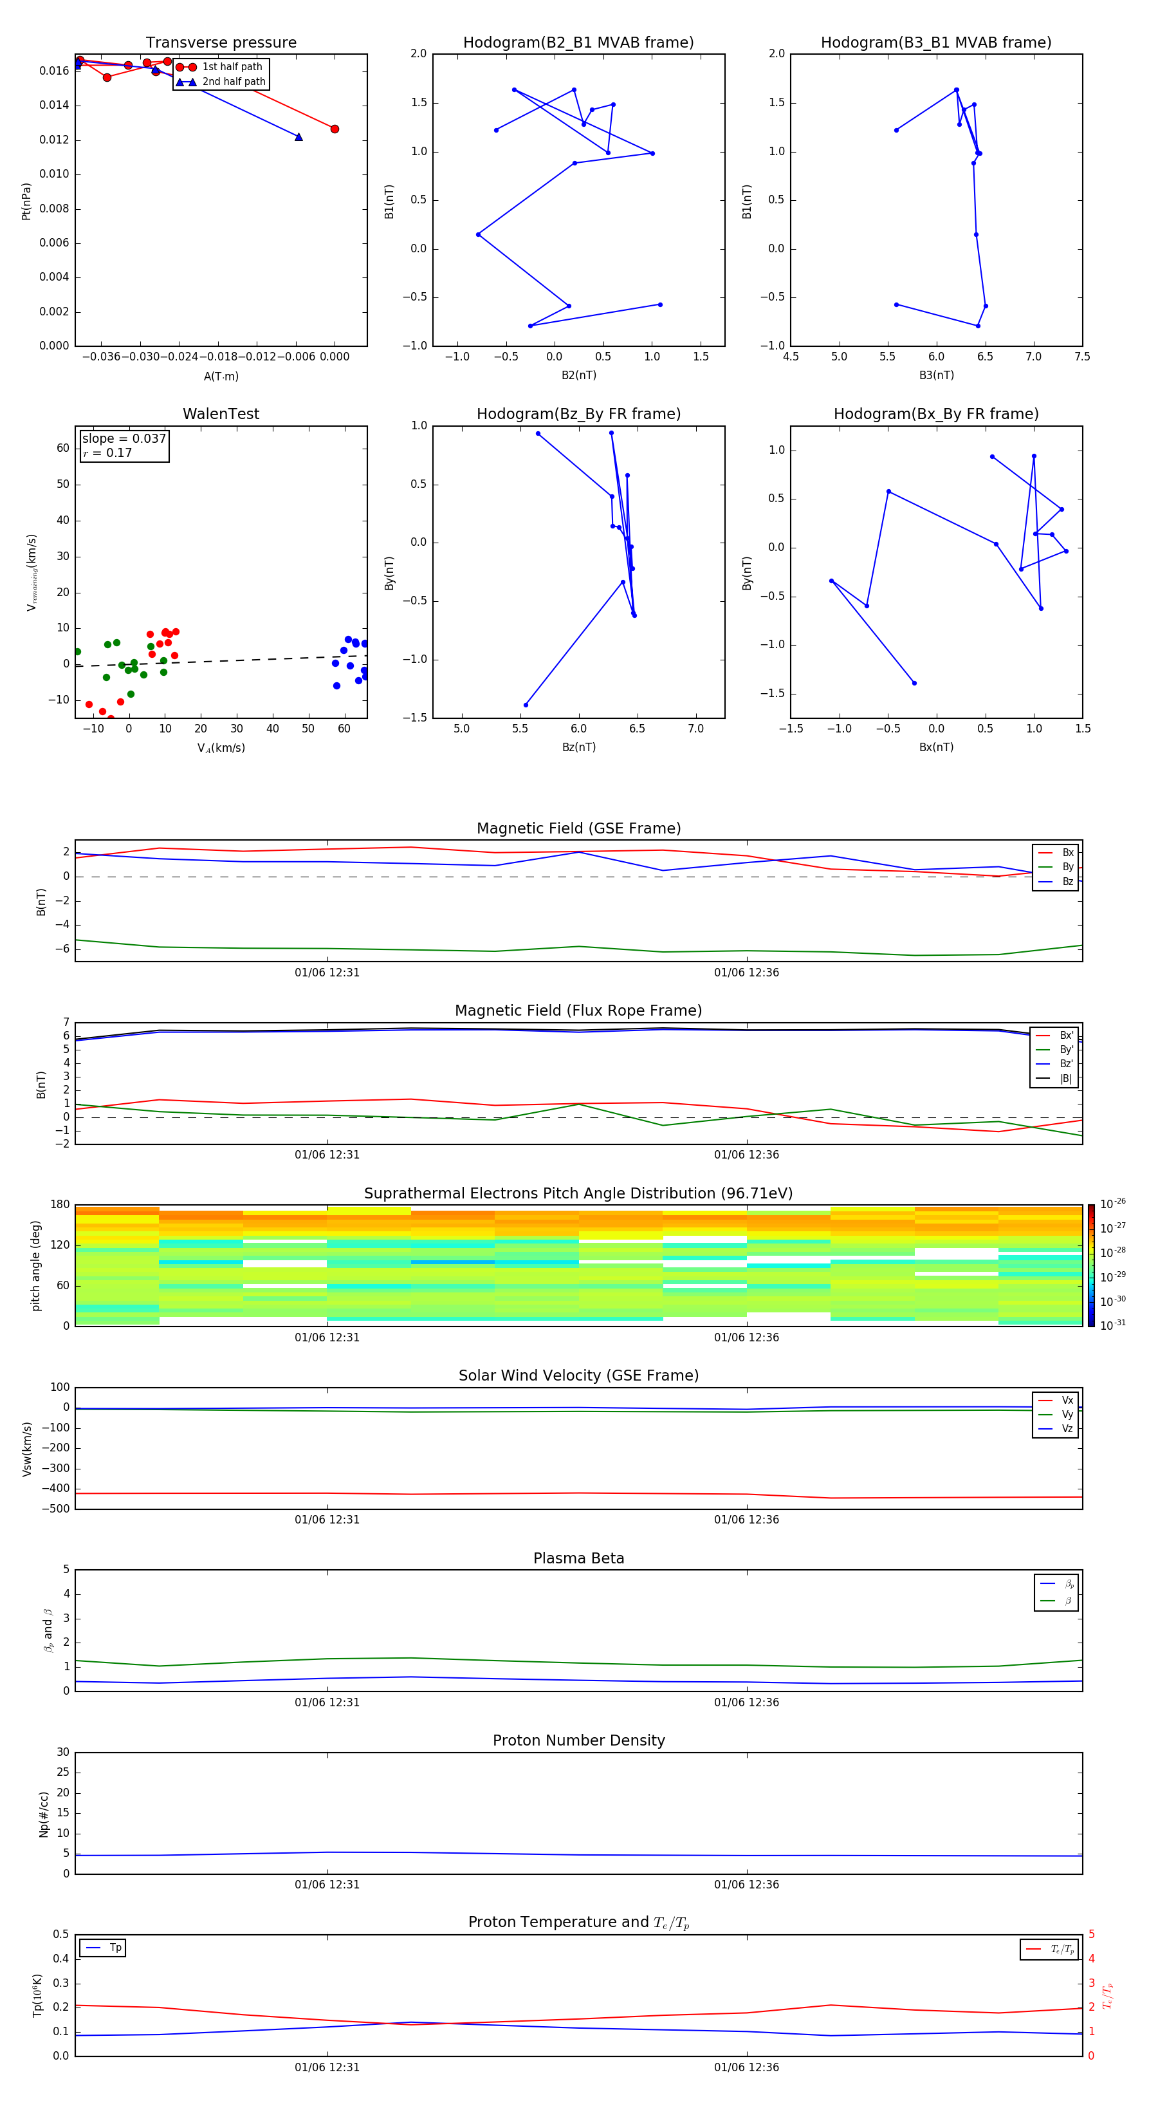Select "Bx'" in the Flux Rope legend
The image size is (1158, 2124).
tap(1055, 1036)
